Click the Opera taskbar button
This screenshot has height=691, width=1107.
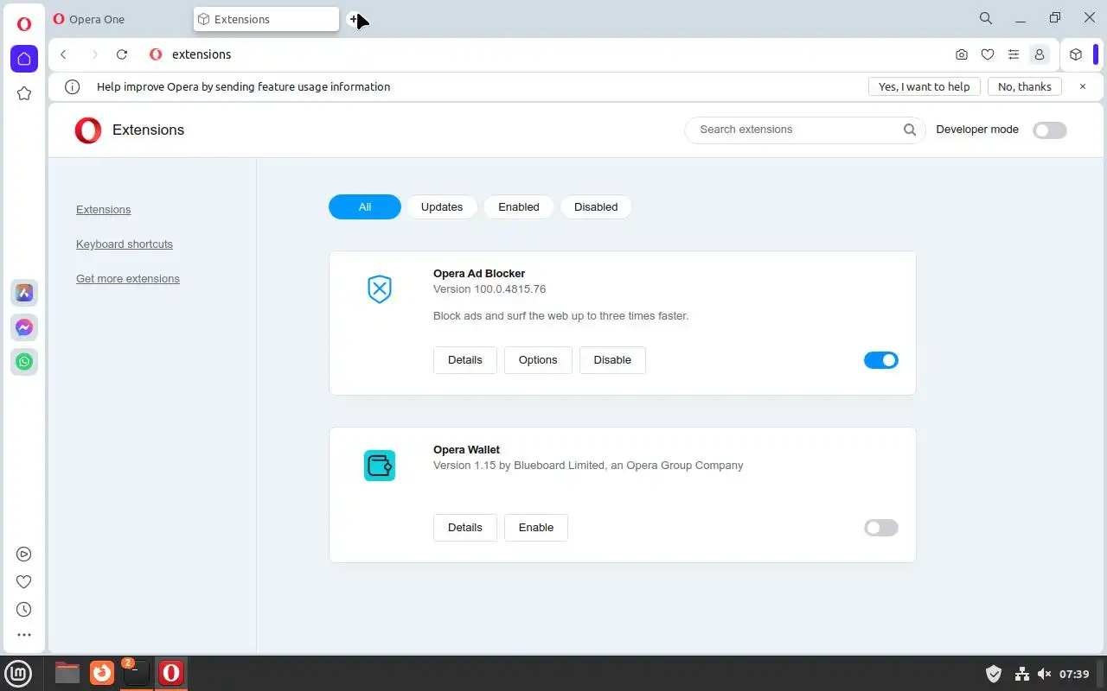point(171,673)
